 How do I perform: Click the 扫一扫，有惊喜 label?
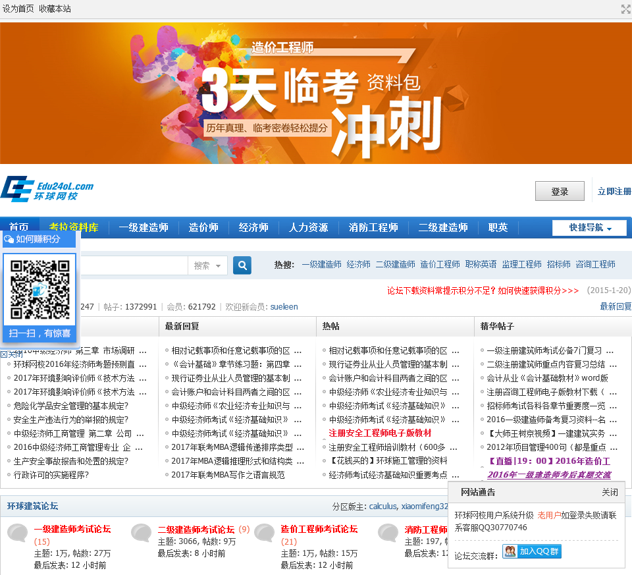point(39,333)
